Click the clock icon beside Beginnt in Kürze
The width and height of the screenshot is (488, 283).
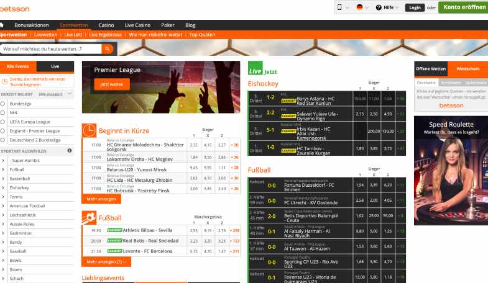(x=89, y=130)
